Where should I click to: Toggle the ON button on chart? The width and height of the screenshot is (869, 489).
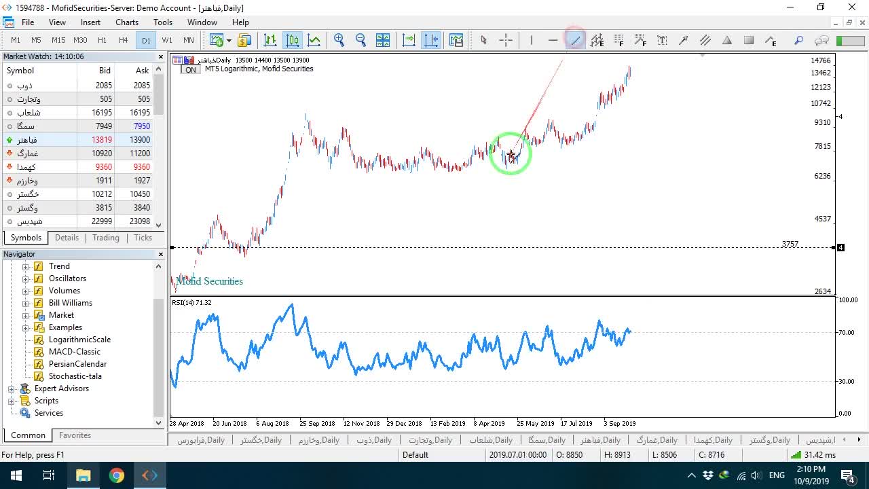click(x=191, y=69)
